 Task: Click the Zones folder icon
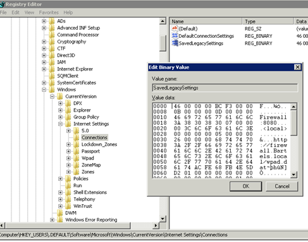click(77, 172)
